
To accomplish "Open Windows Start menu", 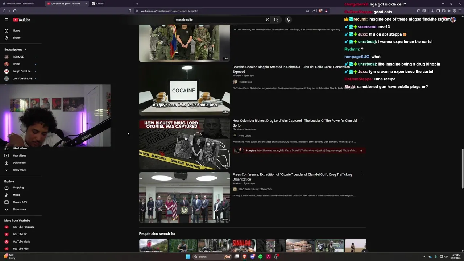I will pos(188,257).
